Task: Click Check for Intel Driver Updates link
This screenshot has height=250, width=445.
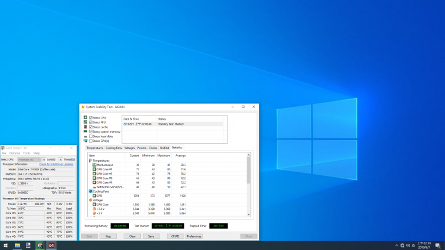Action: click(x=56, y=164)
